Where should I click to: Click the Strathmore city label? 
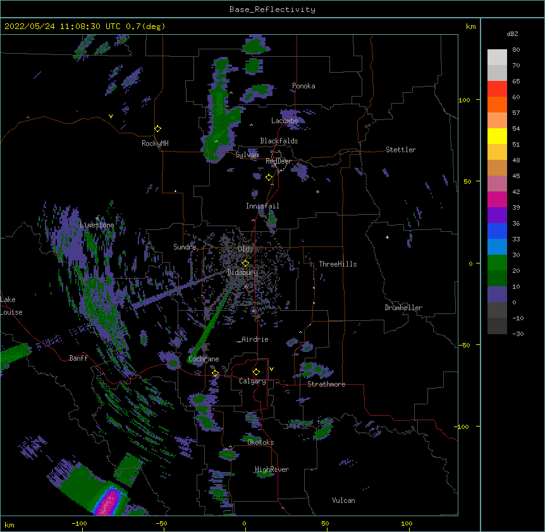tap(326, 384)
